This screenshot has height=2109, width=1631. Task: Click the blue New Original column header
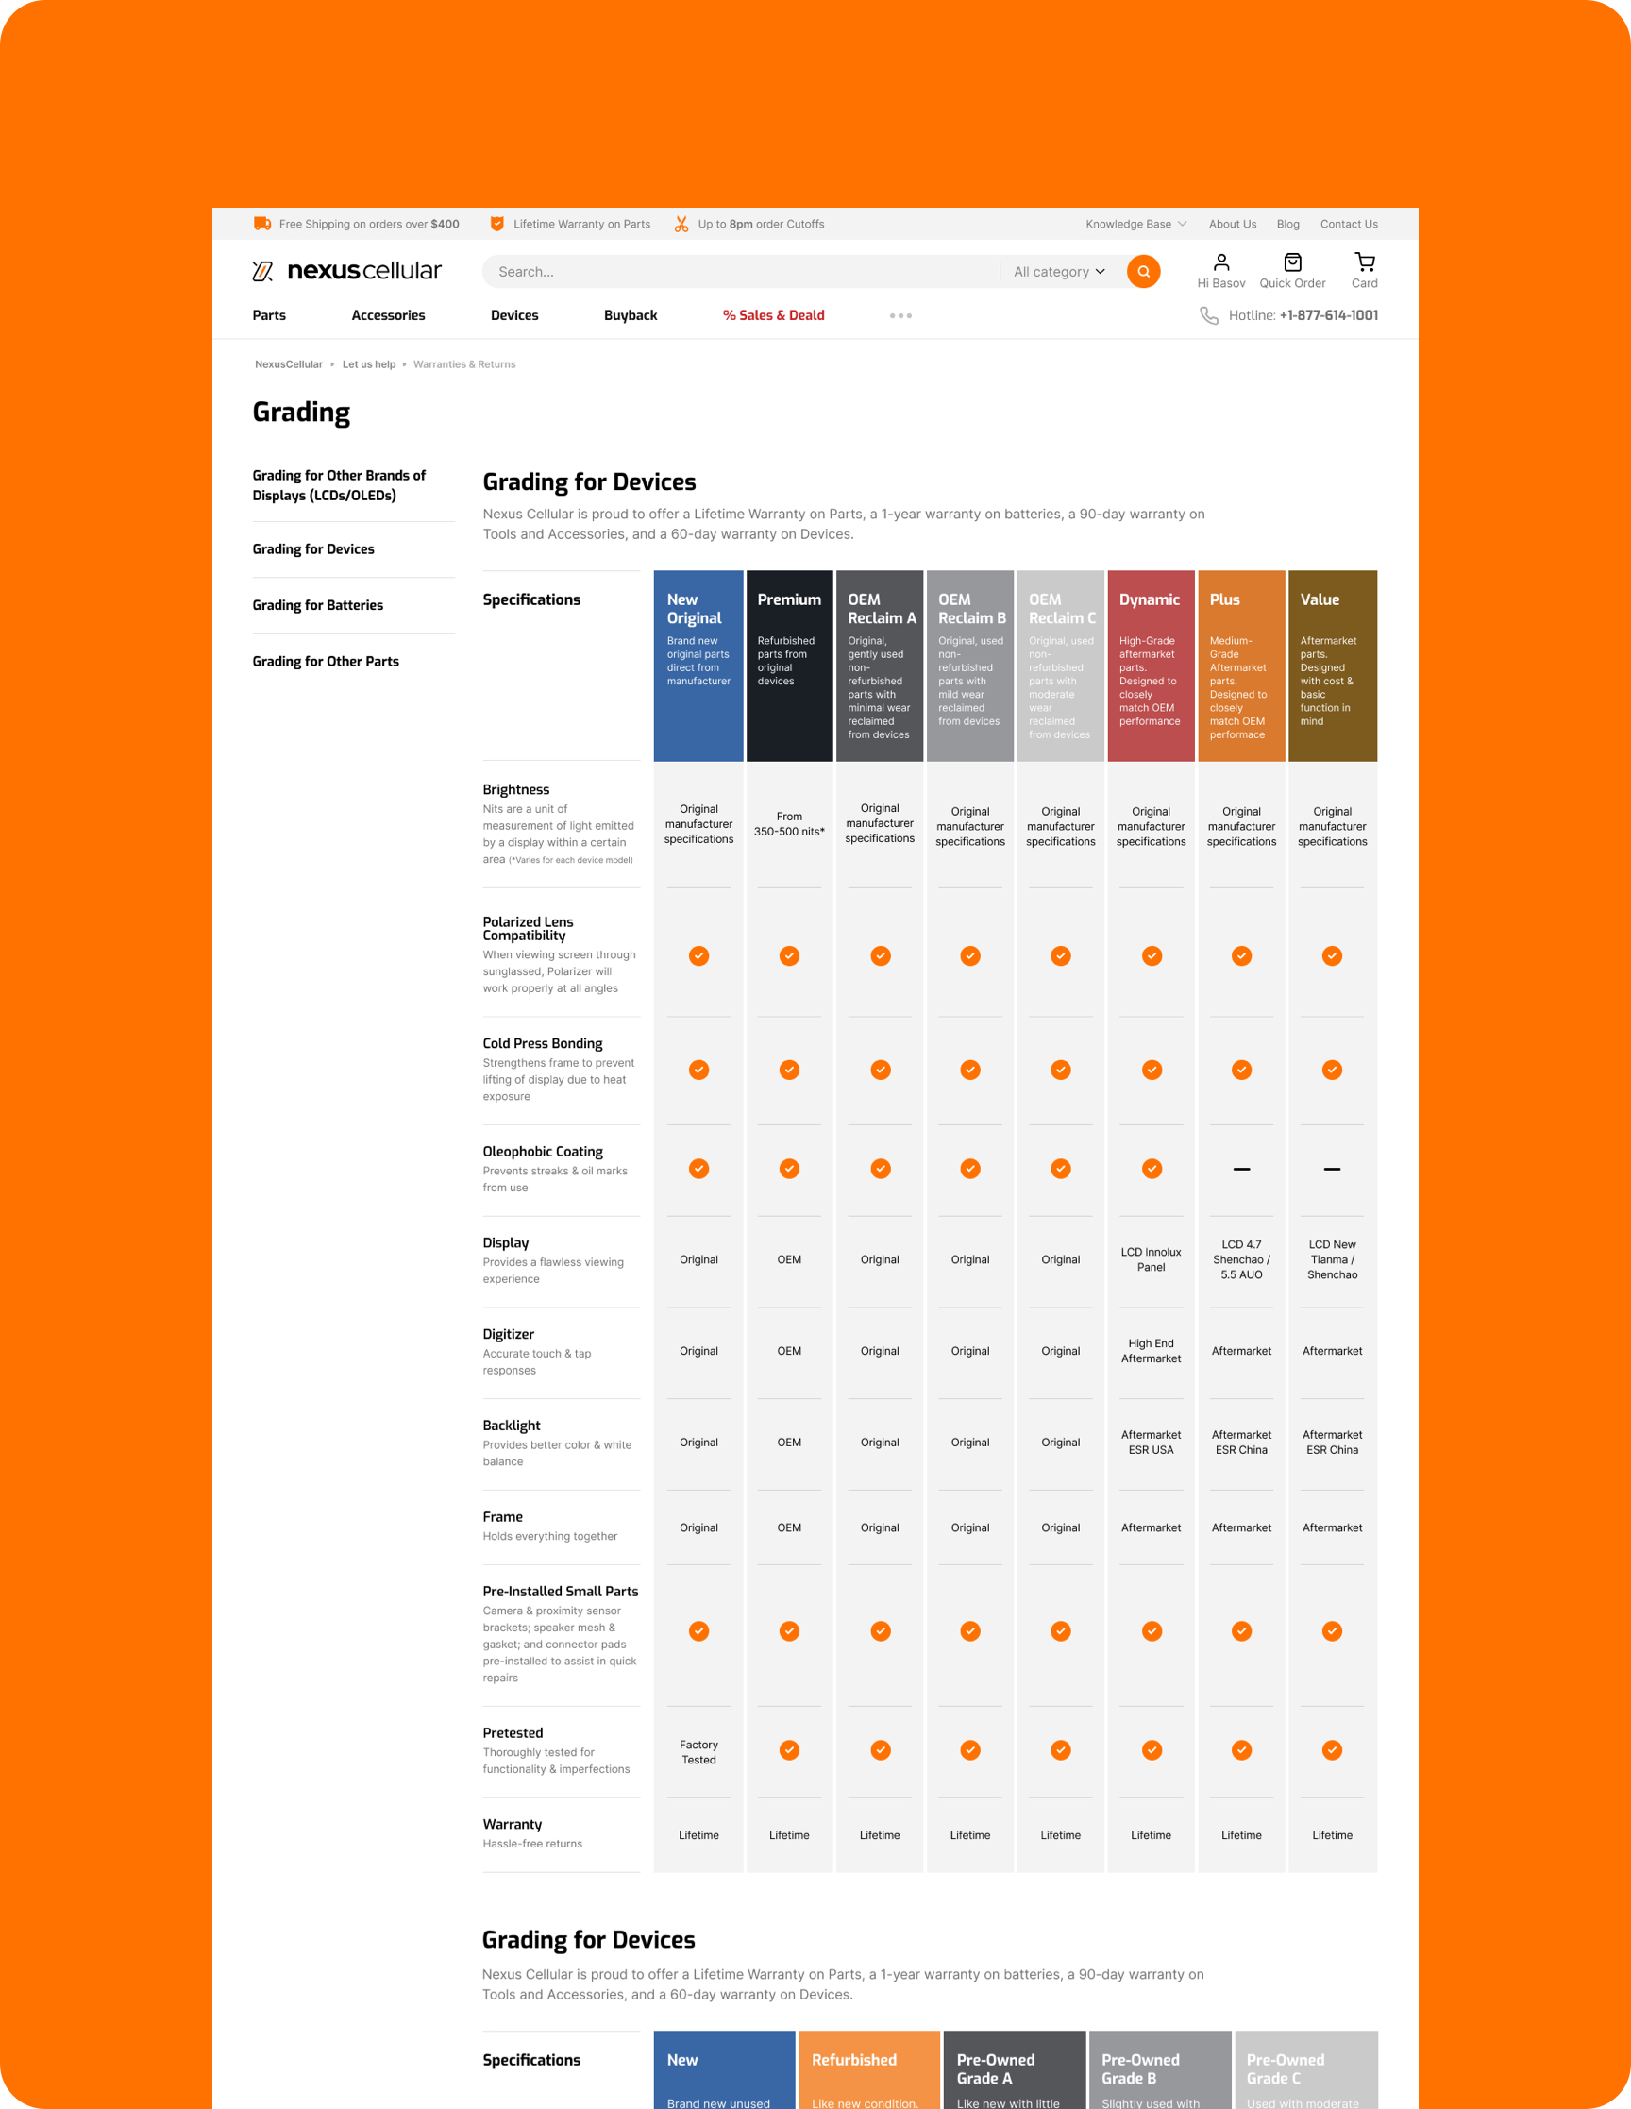point(698,666)
